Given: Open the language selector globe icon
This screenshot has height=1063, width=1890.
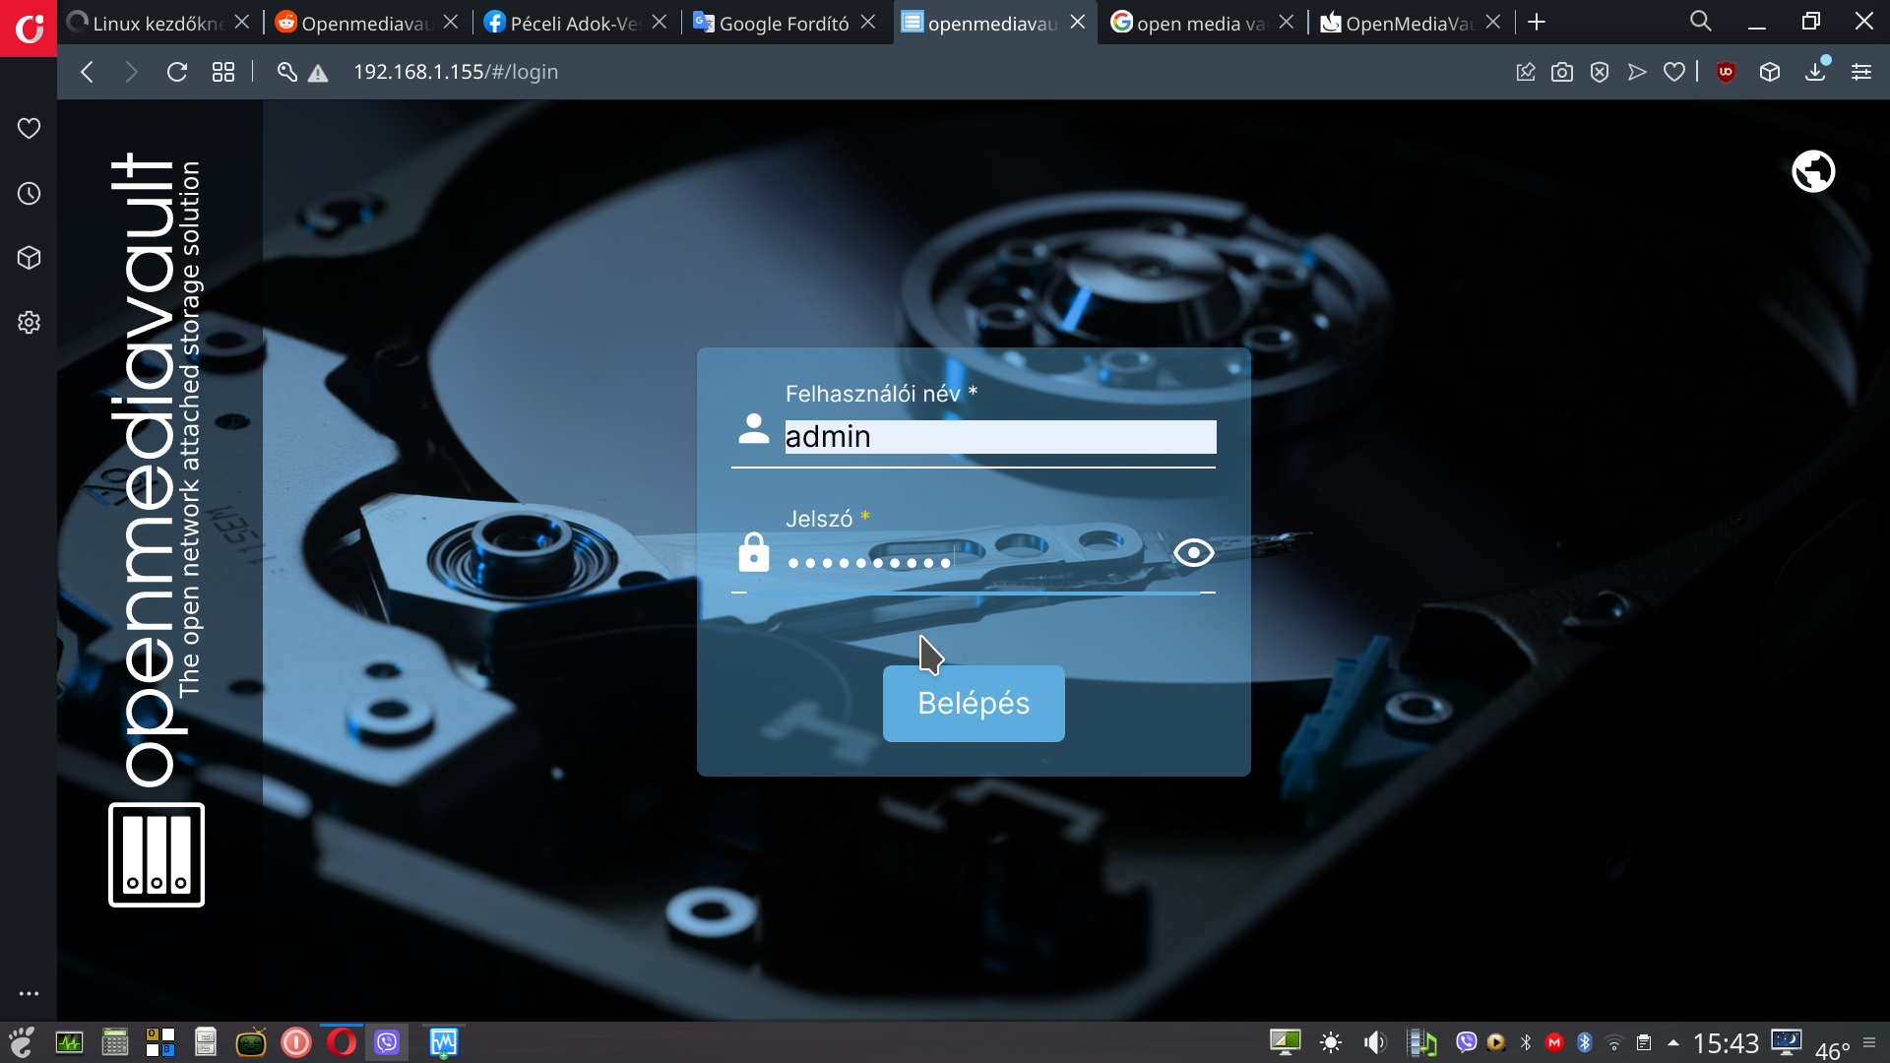Looking at the screenshot, I should 1813,171.
